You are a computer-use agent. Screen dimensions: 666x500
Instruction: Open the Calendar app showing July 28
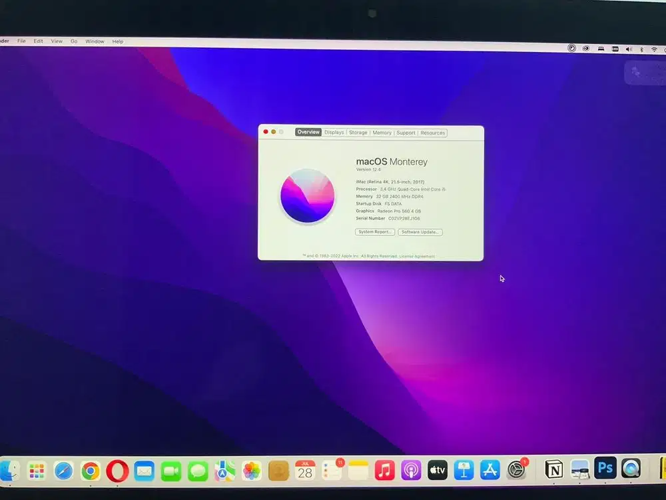pyautogui.click(x=306, y=471)
